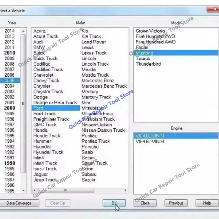Click the OK button
Image resolution: width=219 pixels, height=219 pixels.
coord(114,203)
